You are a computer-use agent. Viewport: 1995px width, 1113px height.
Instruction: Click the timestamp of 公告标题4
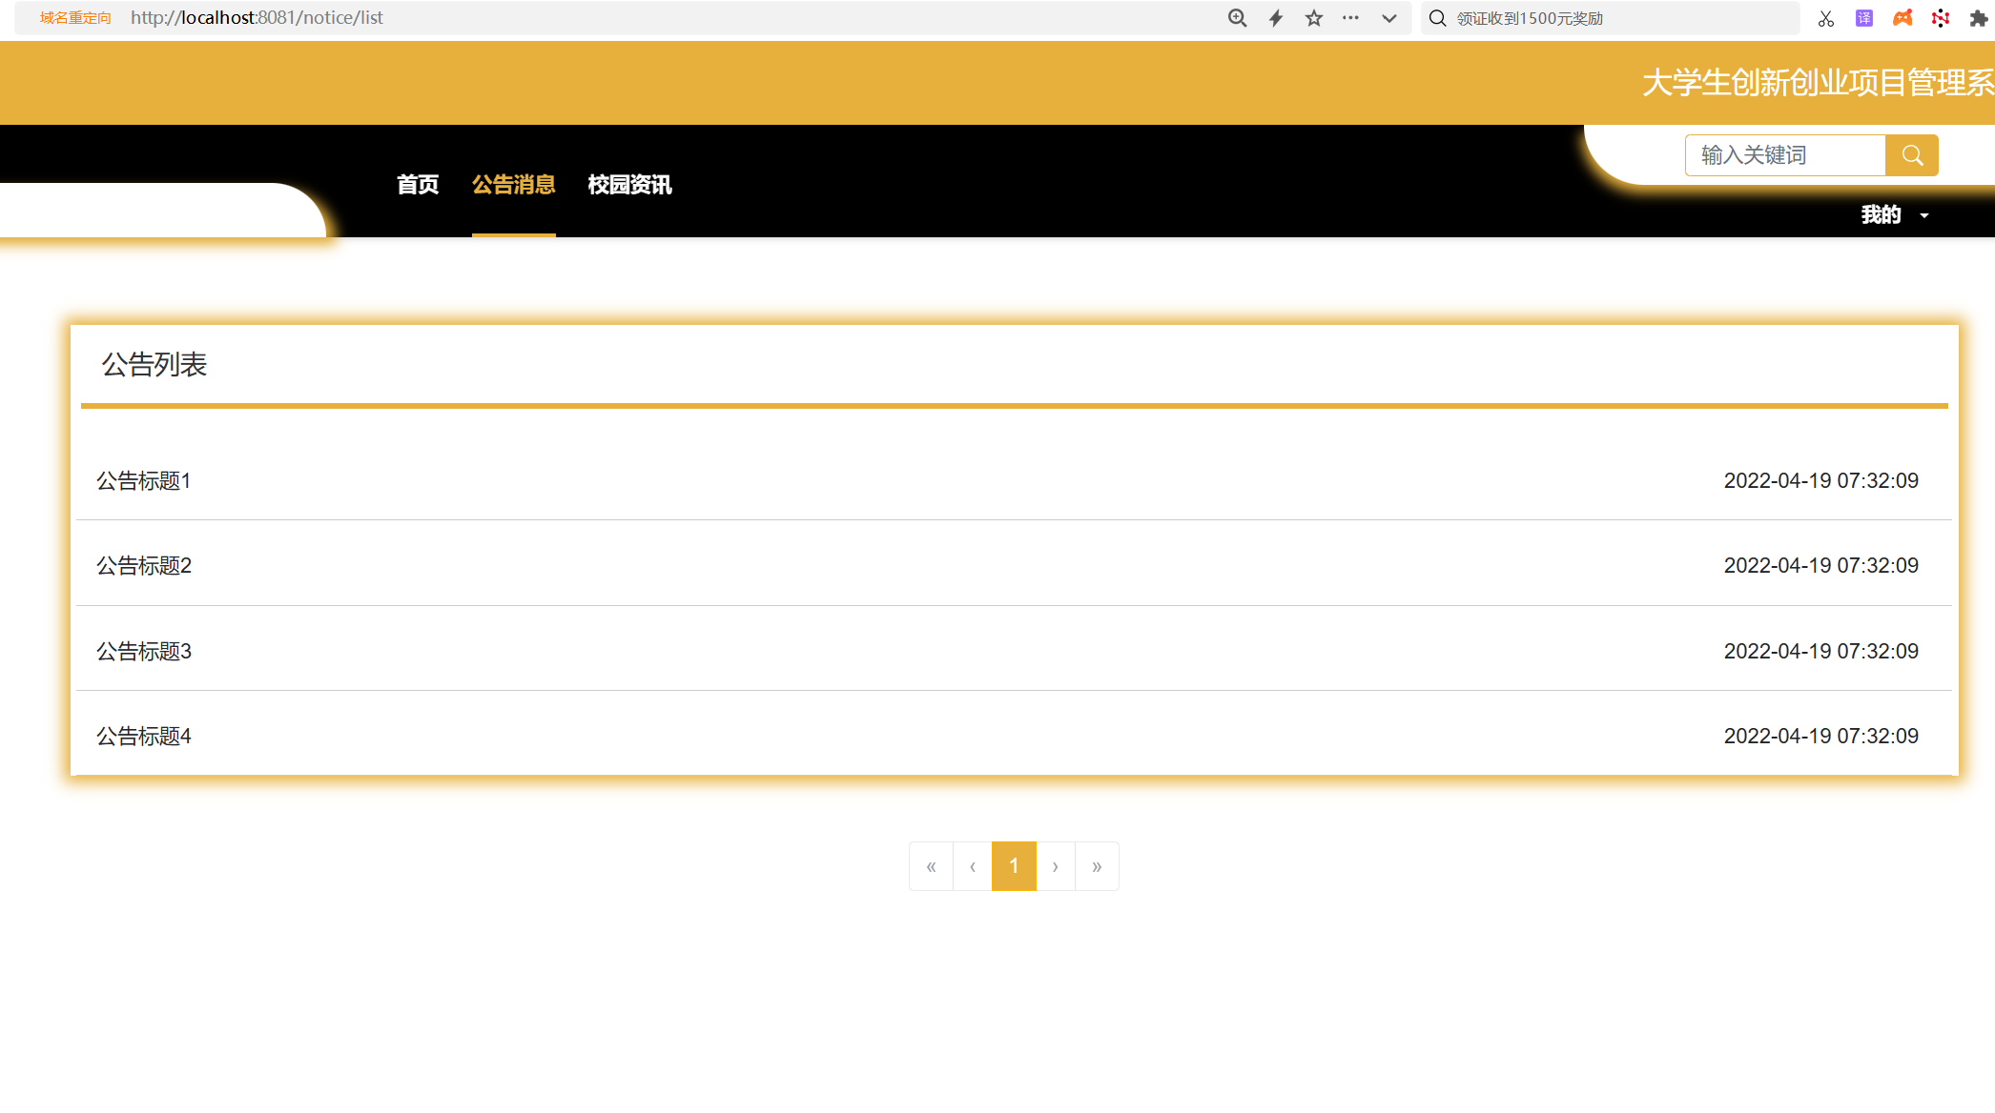(1820, 737)
